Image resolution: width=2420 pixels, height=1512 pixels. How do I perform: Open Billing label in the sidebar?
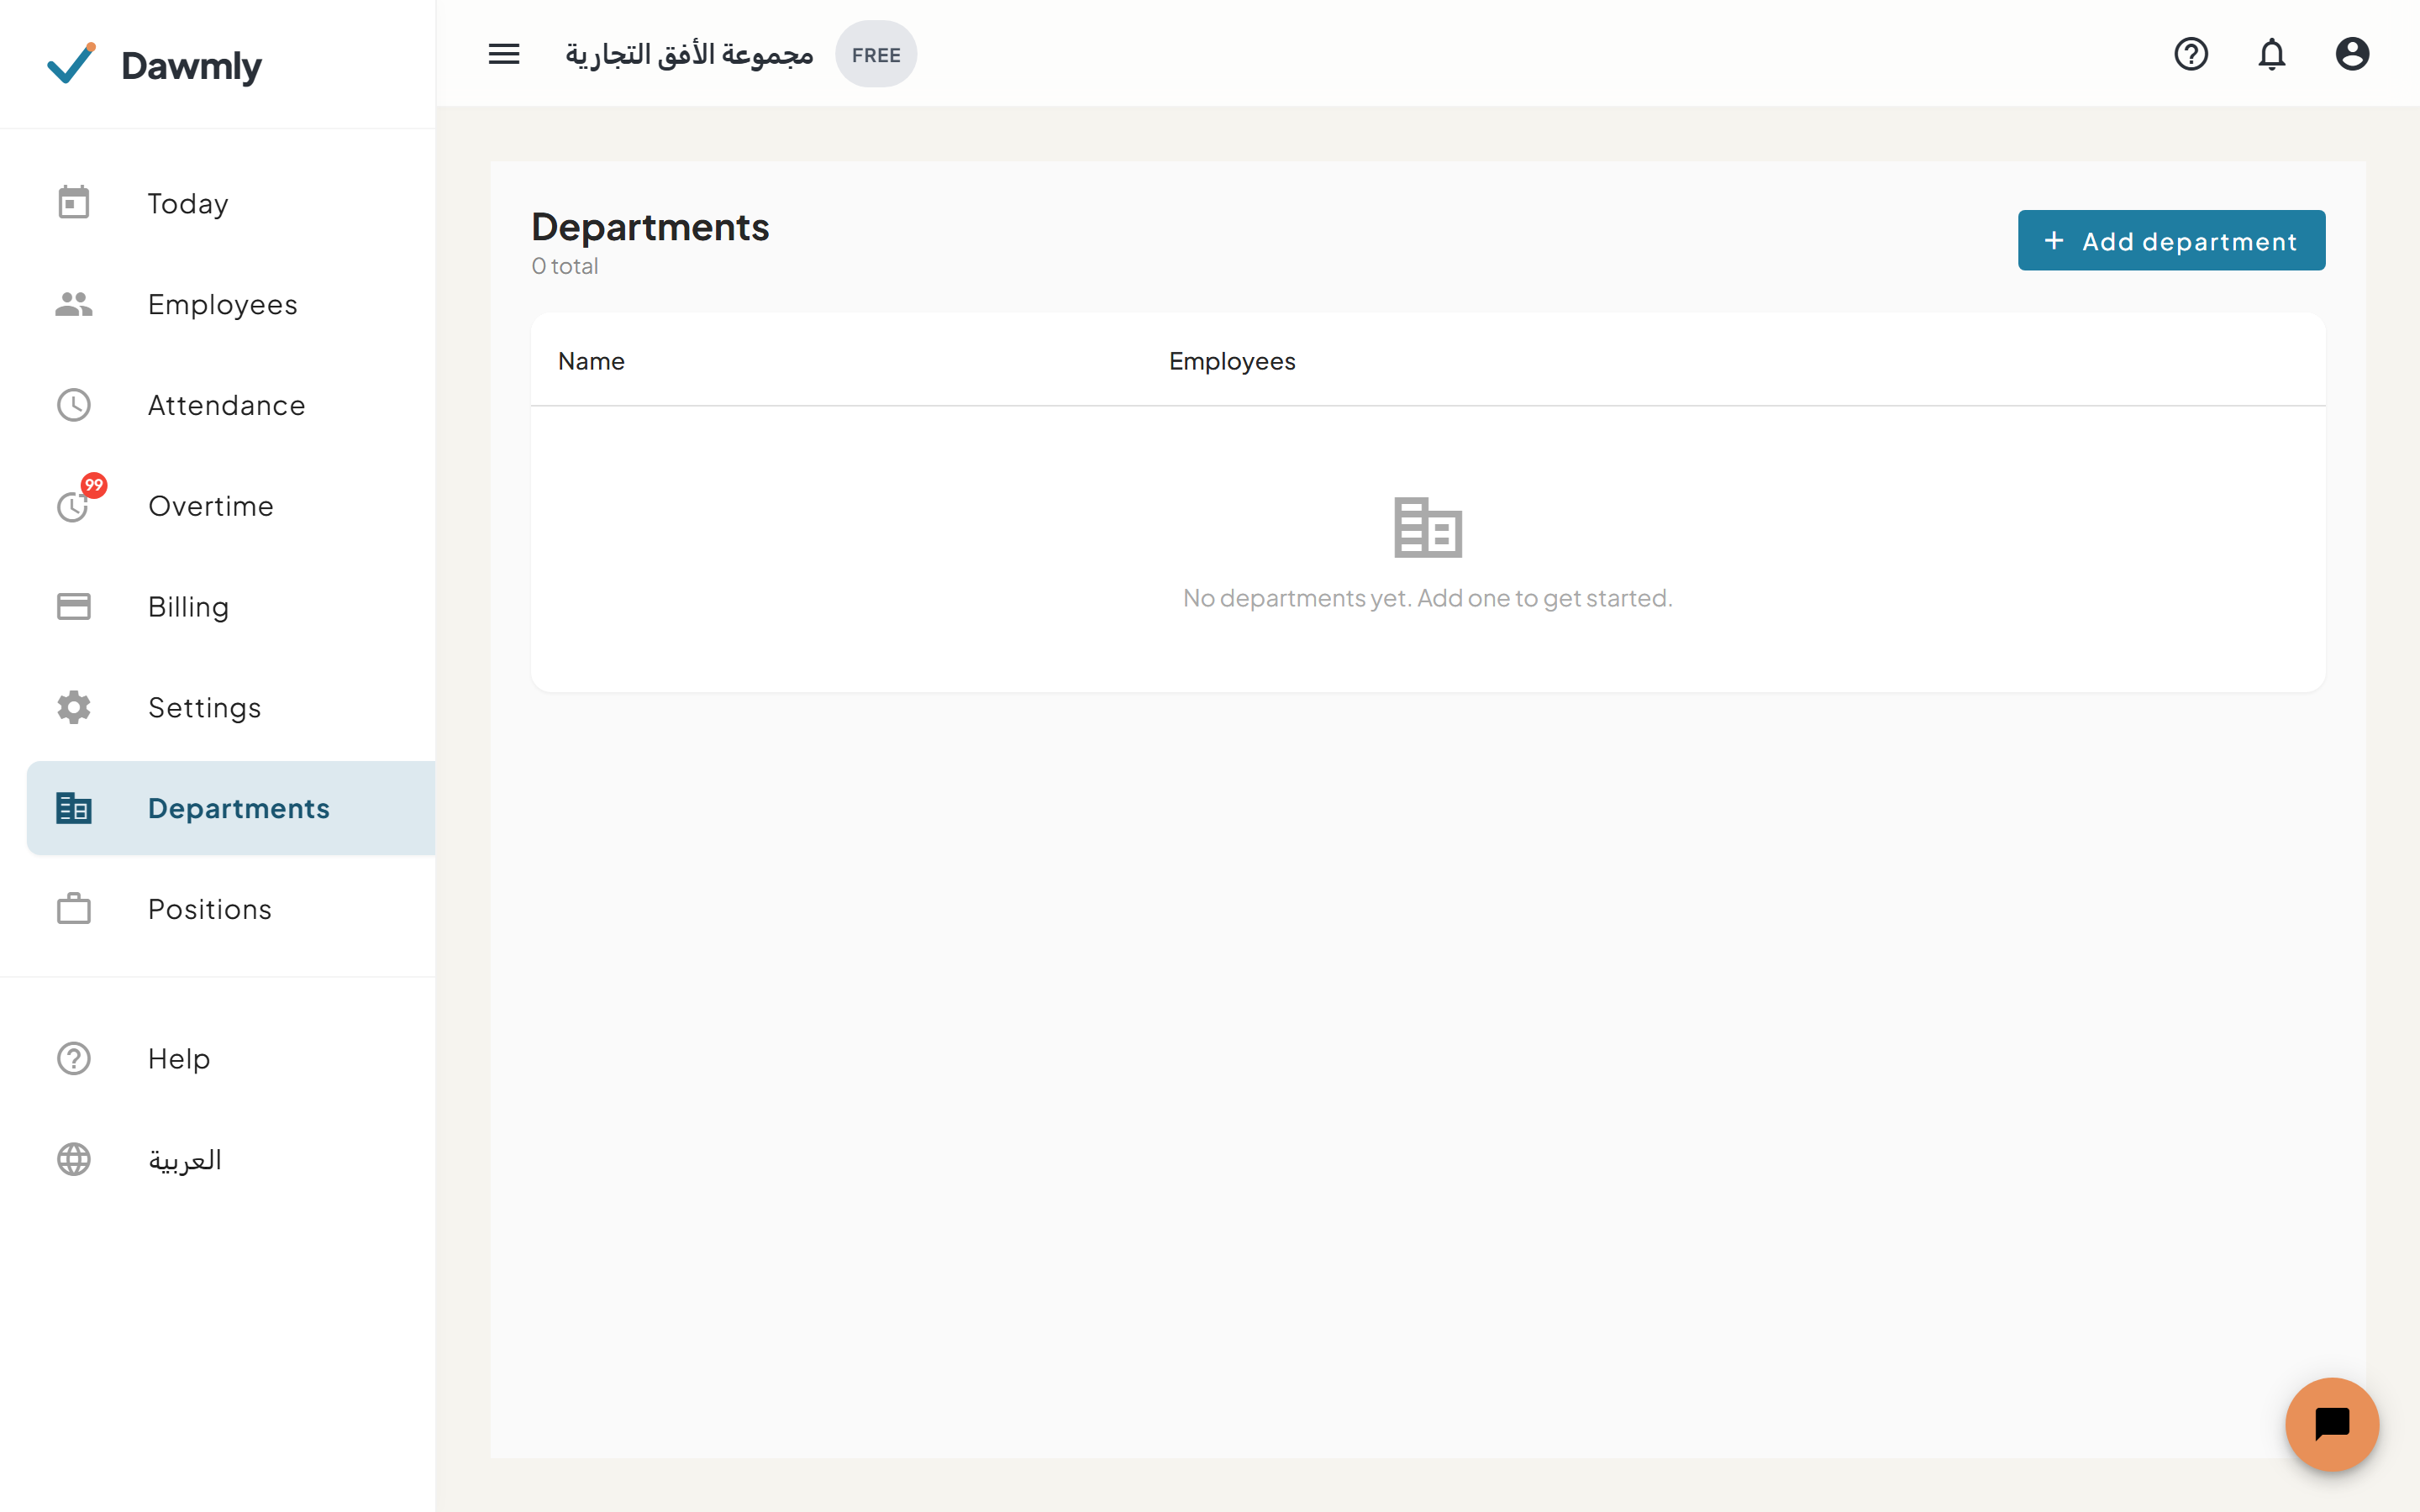[x=189, y=607]
